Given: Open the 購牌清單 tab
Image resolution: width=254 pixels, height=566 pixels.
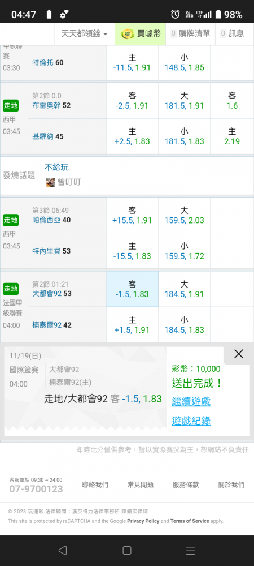Looking at the screenshot, I should 190,34.
